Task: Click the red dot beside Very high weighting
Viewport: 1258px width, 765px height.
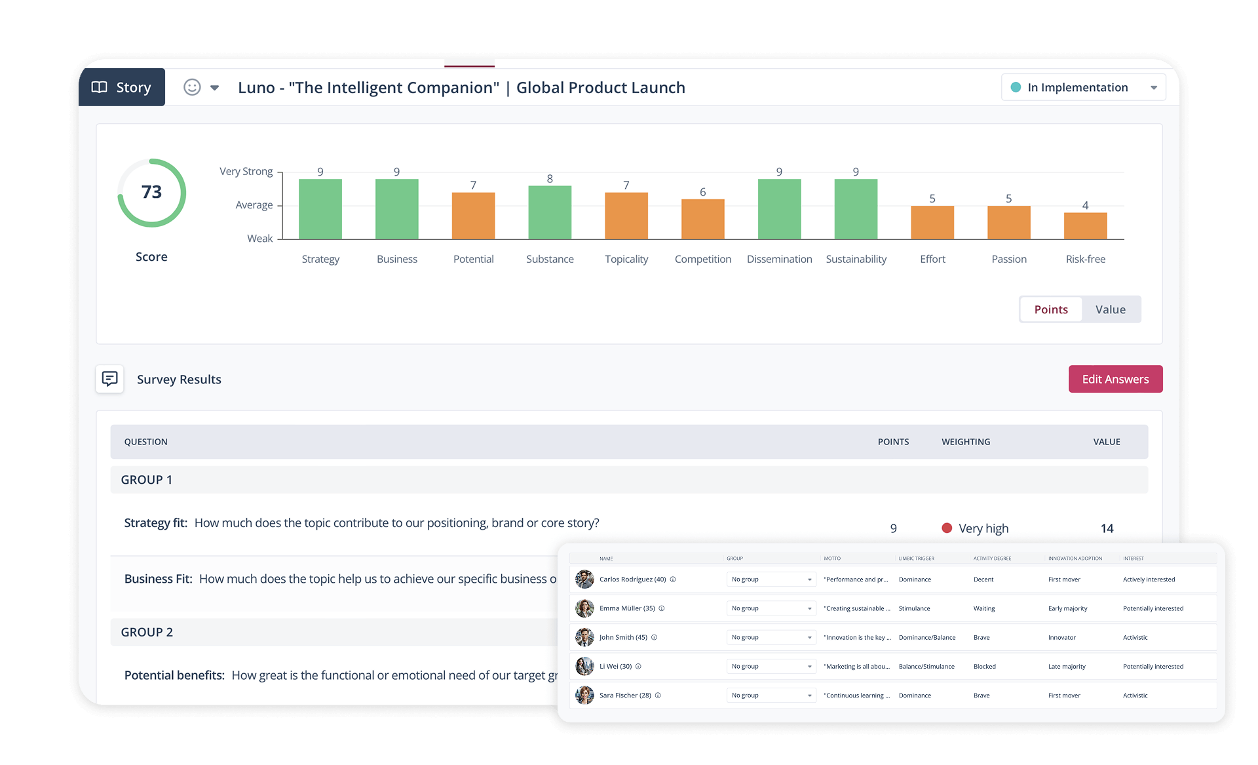Action: pos(946,528)
